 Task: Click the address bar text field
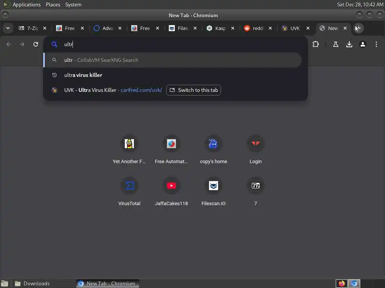tap(175, 44)
